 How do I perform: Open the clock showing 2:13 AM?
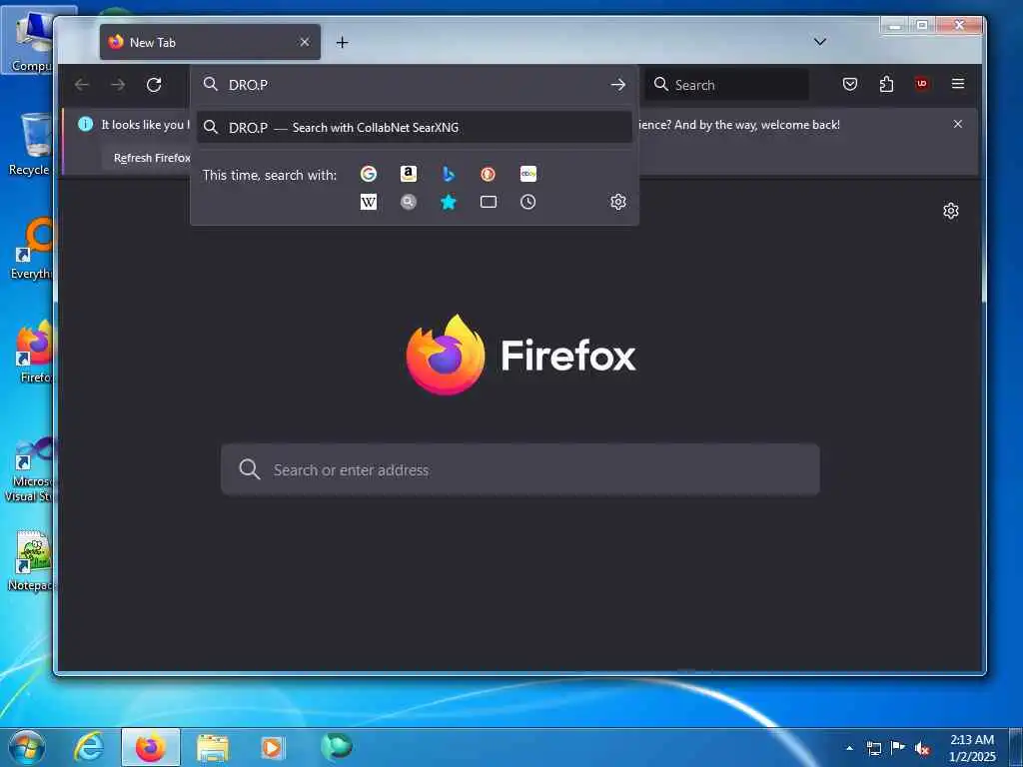[972, 748]
